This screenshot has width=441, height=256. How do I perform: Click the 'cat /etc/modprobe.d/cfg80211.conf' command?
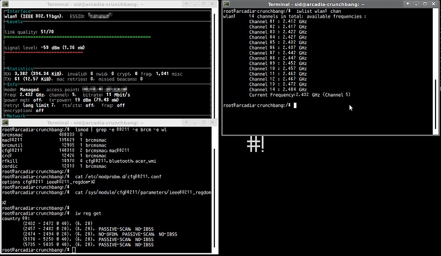[x=118, y=177]
